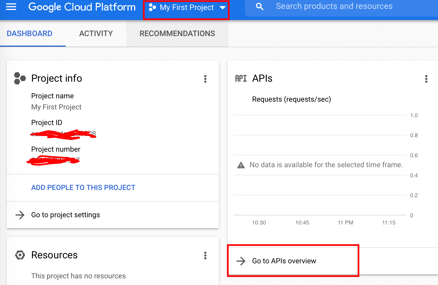Click the 0.8 y-axis value
Screen dimensions: 438x285
pyautogui.click(x=414, y=136)
